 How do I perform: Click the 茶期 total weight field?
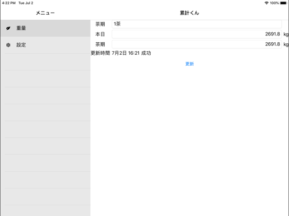[x=197, y=44]
